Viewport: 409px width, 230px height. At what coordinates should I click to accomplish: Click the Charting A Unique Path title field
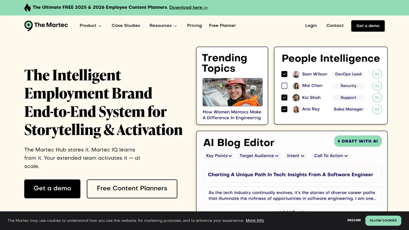293,174
